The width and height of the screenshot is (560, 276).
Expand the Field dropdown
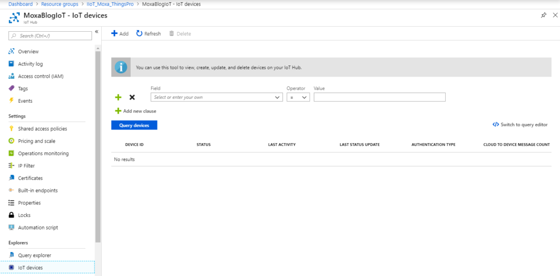click(217, 97)
